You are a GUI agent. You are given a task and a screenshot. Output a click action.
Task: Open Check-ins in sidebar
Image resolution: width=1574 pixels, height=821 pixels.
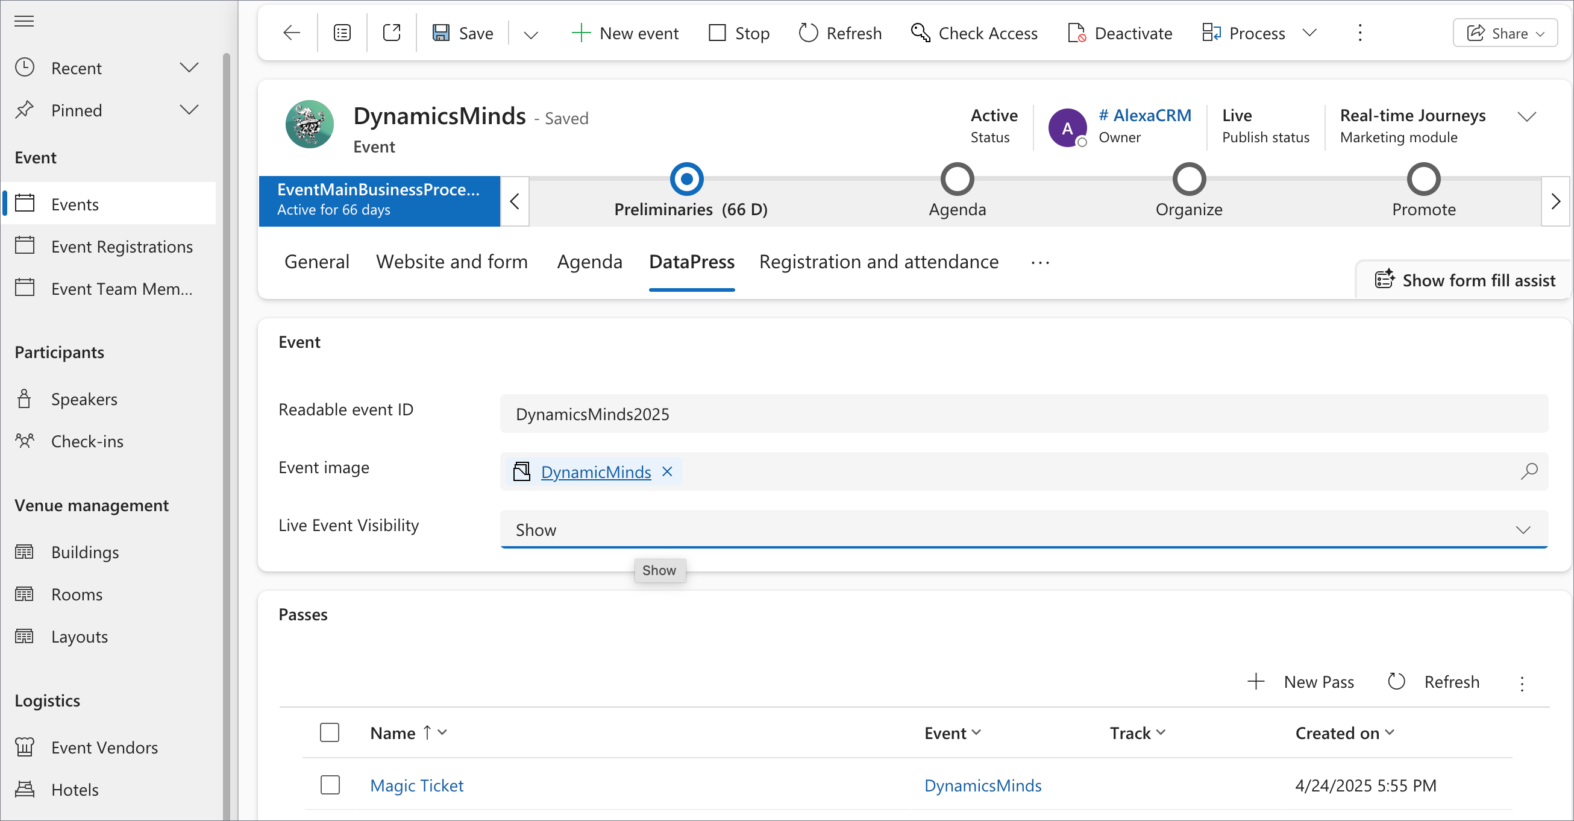tap(108, 441)
